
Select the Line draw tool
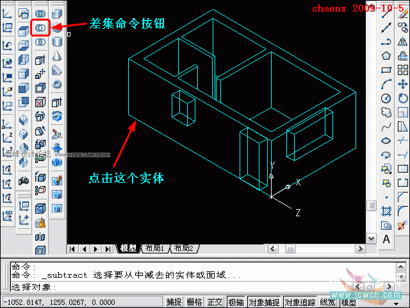[x=386, y=13]
